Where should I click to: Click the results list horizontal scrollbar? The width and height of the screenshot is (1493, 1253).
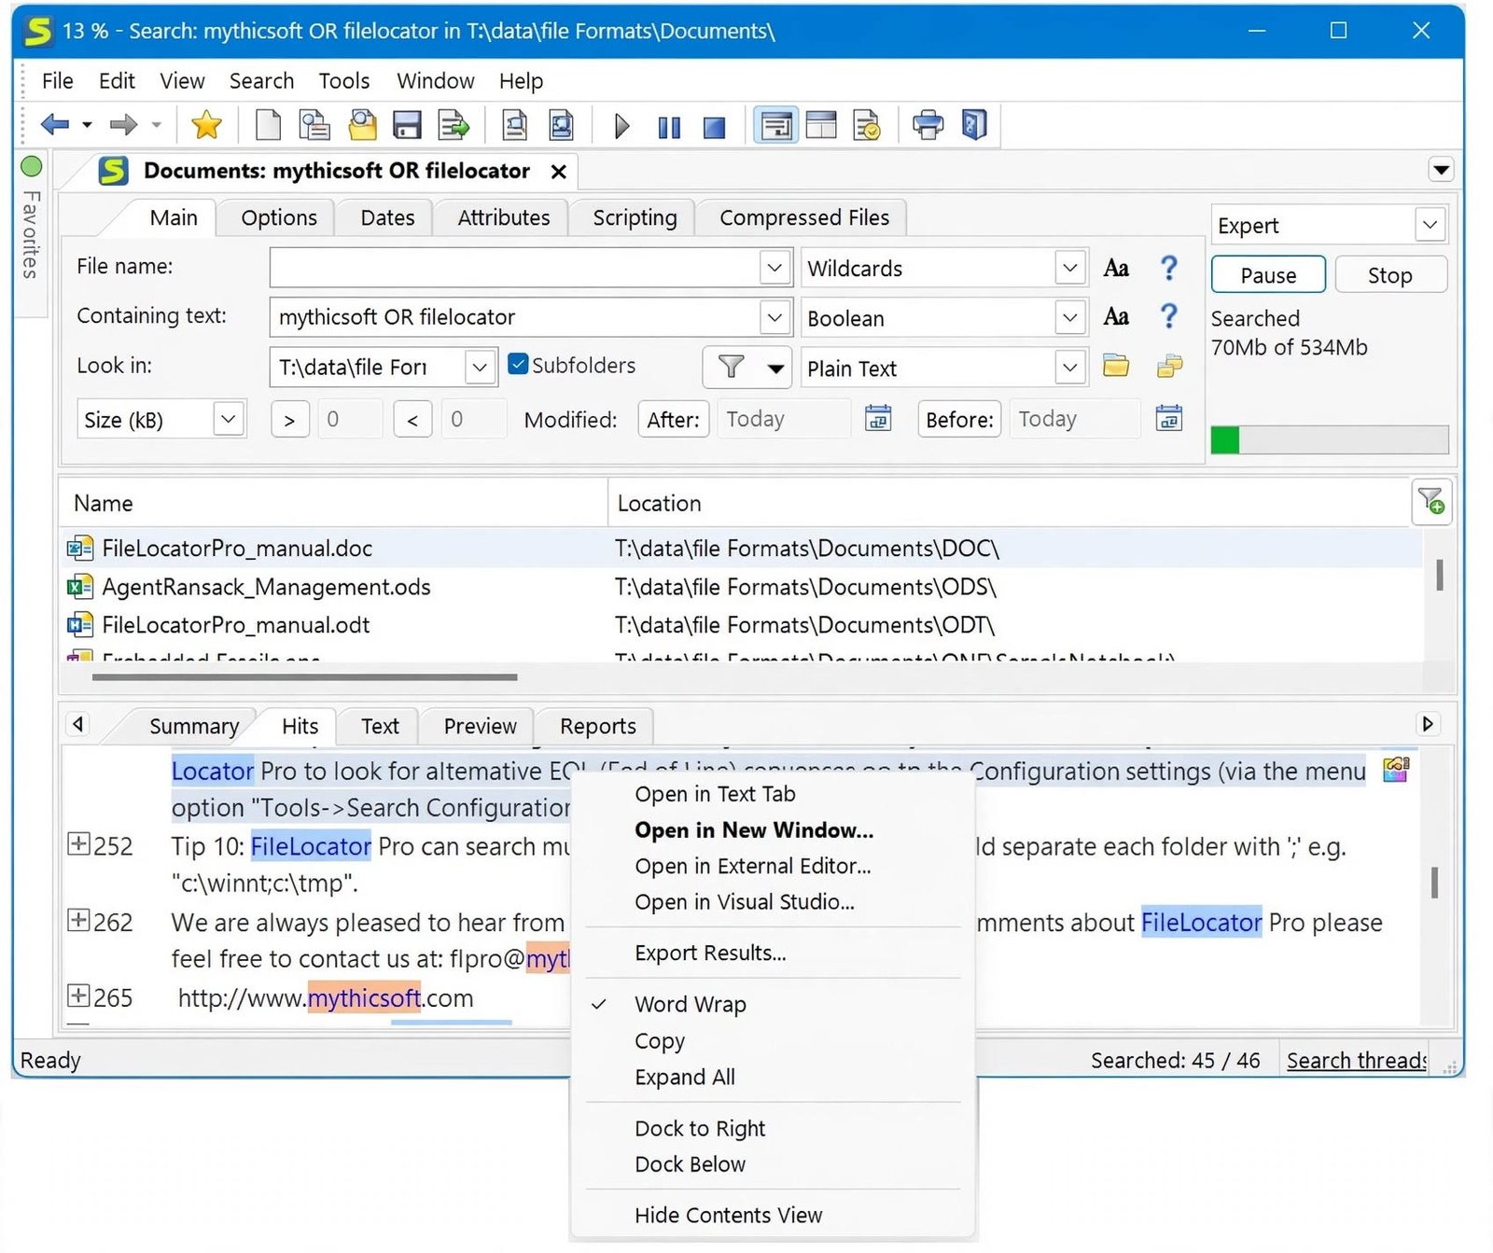305,677
